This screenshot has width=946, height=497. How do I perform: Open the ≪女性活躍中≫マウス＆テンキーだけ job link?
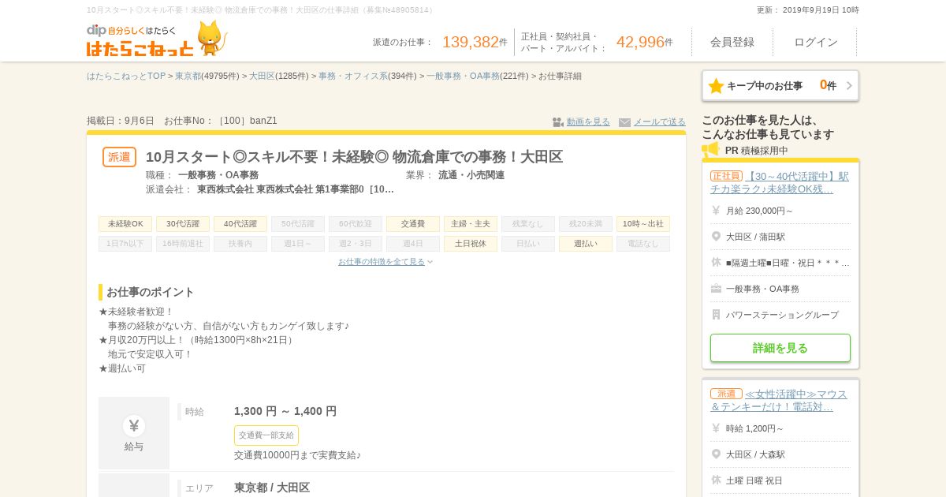coord(779,400)
